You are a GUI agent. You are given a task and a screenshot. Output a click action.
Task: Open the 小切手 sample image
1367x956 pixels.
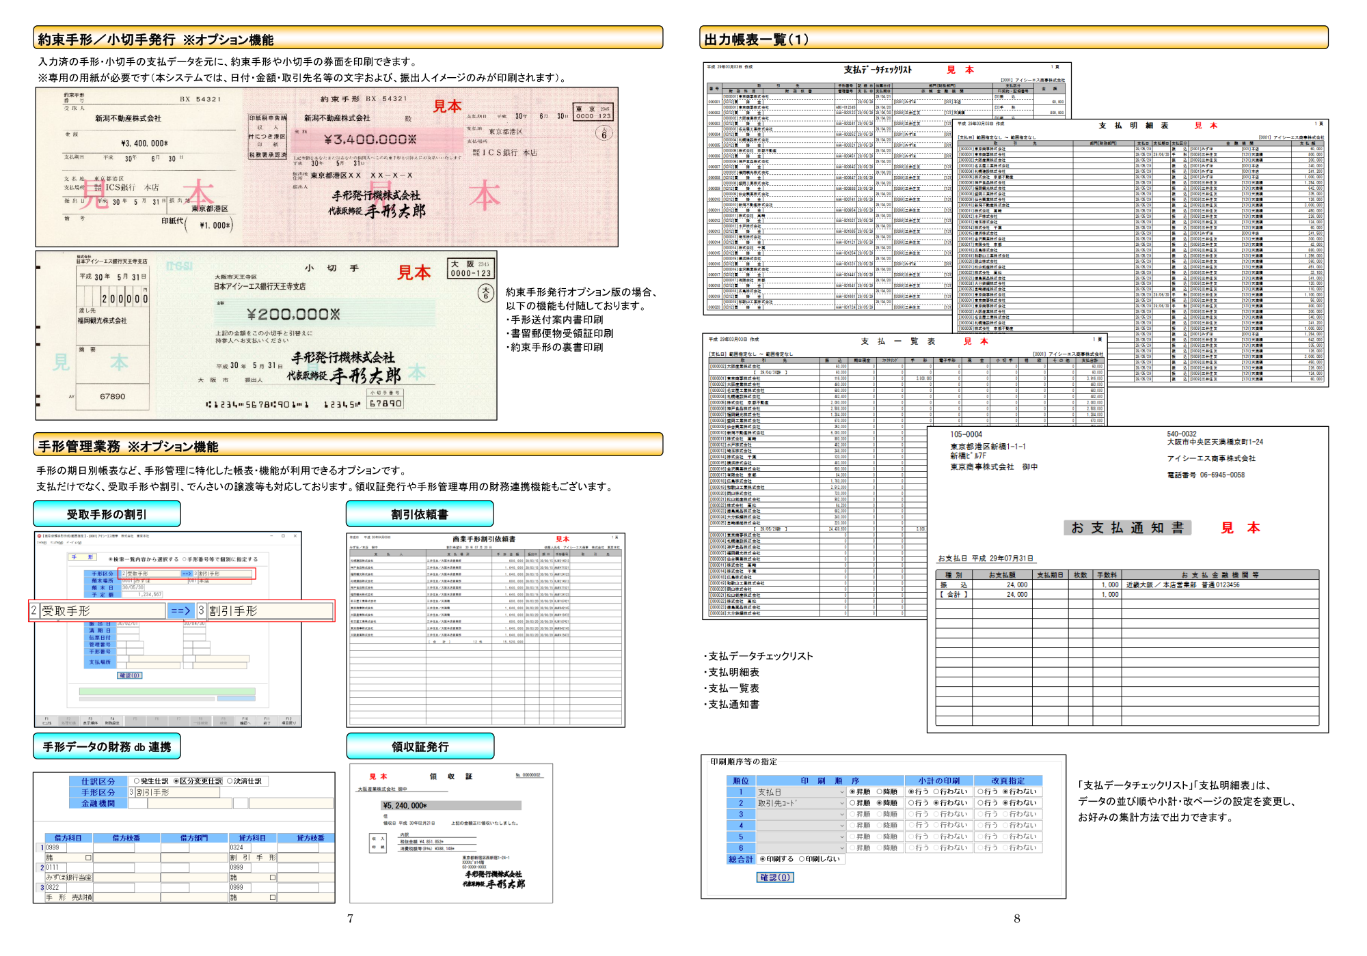pos(267,335)
